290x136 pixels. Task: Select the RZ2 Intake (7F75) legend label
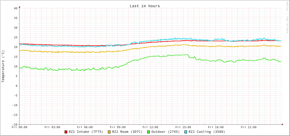point(86,132)
